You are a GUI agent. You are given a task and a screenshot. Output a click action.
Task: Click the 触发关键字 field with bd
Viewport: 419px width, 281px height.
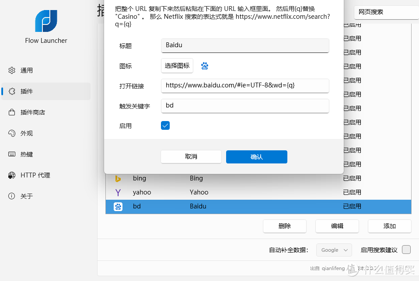coord(245,106)
